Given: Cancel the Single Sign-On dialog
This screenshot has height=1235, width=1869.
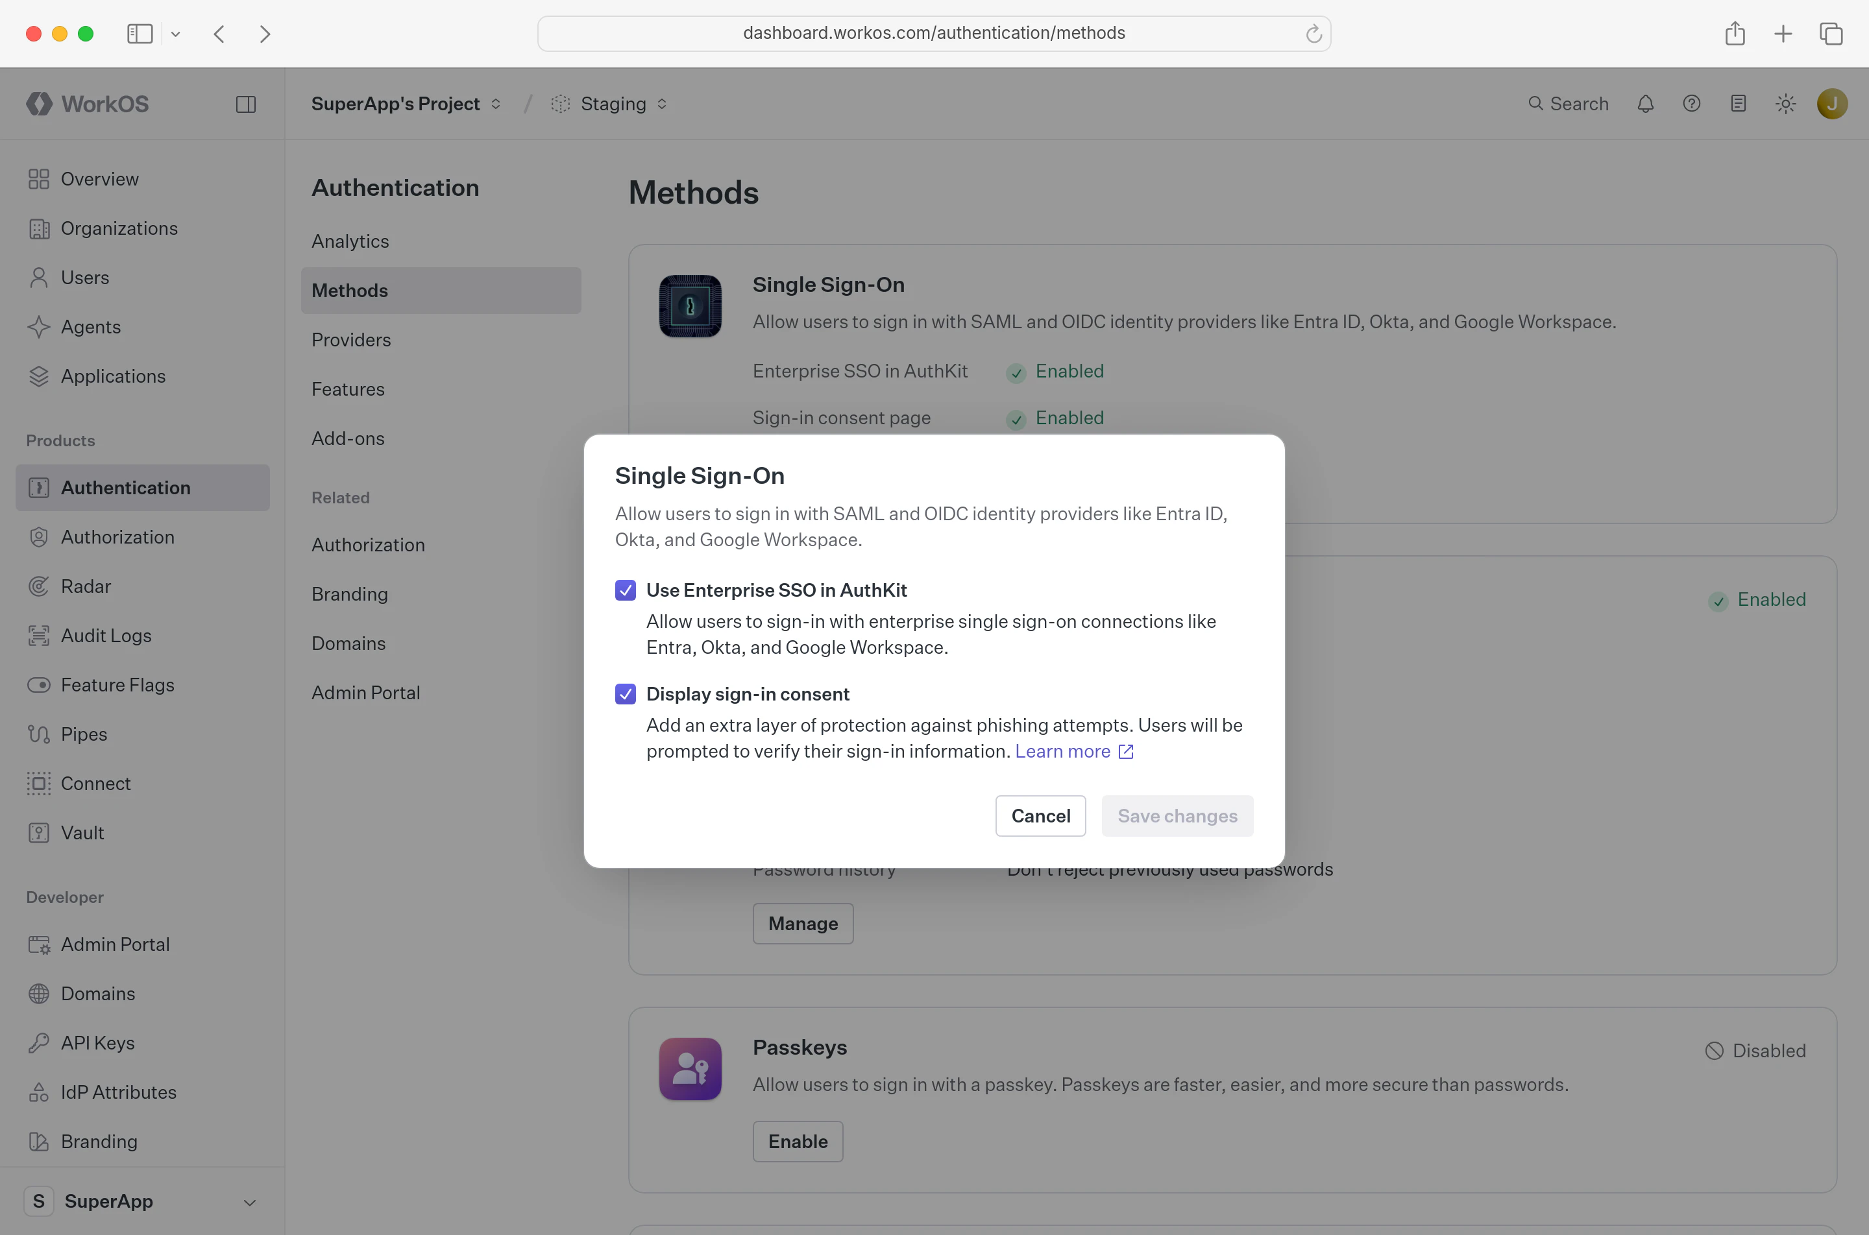Looking at the screenshot, I should click(1040, 816).
